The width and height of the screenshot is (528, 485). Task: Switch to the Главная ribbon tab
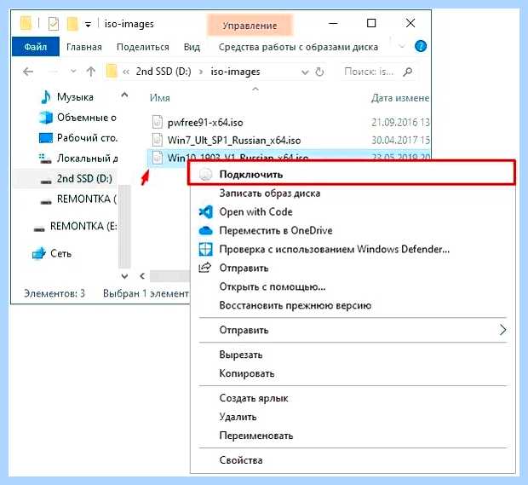(84, 47)
